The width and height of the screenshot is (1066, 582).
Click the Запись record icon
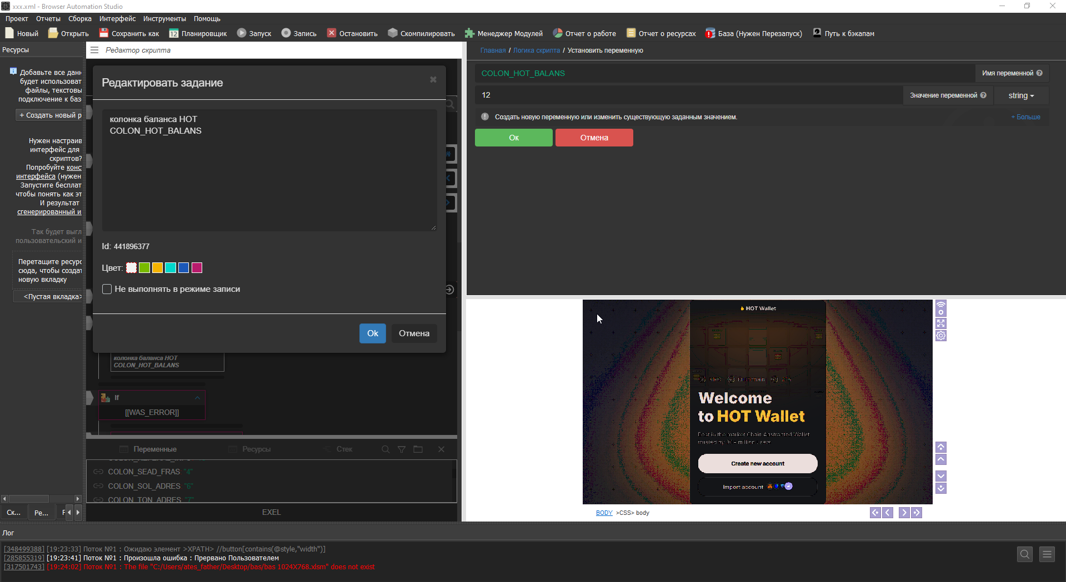coord(286,33)
